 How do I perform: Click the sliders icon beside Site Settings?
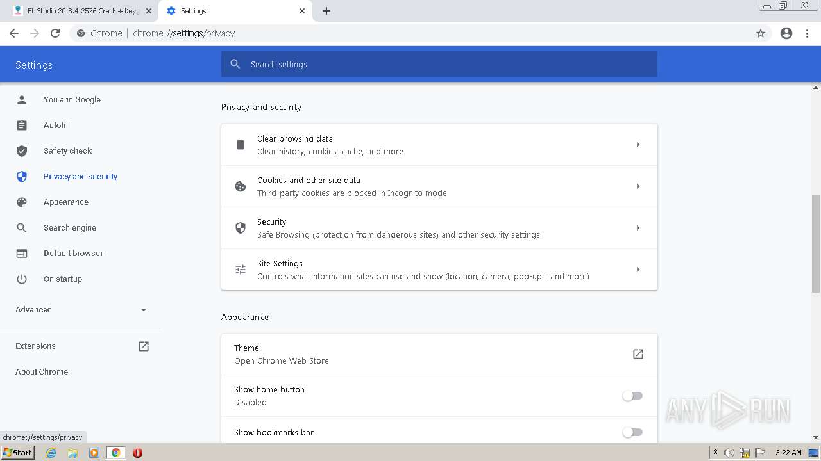coord(241,270)
